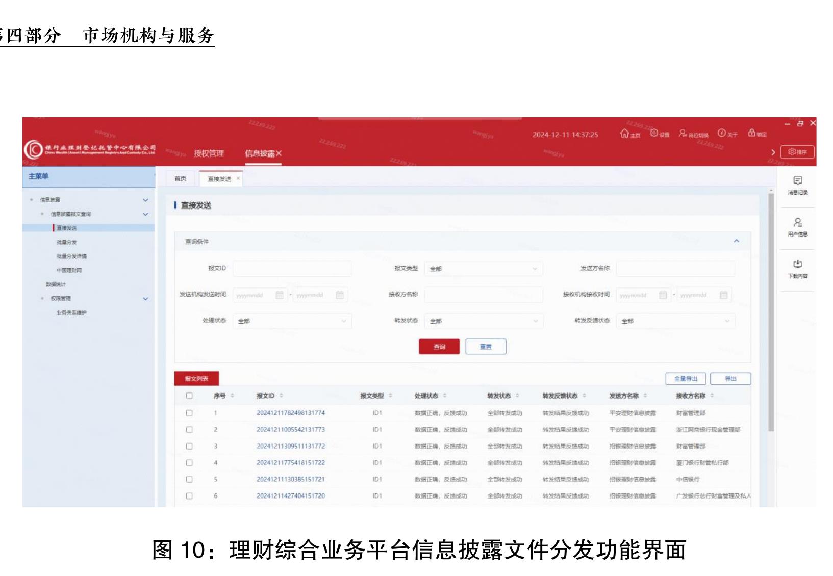The image size is (833, 576).
Task: Open the 处理状态 dropdown
Action: click(x=292, y=321)
